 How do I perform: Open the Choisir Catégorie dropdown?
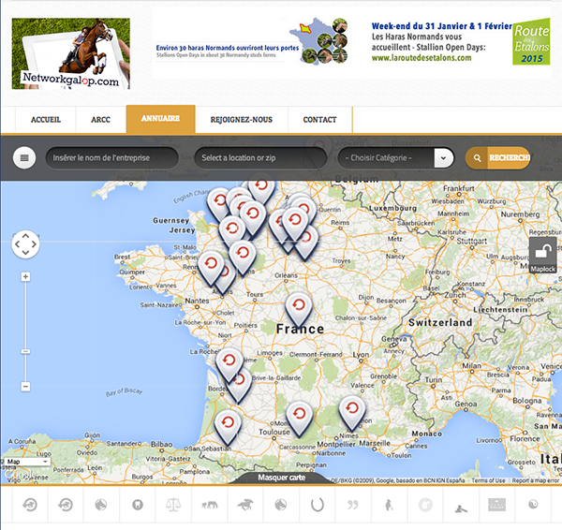tap(395, 157)
